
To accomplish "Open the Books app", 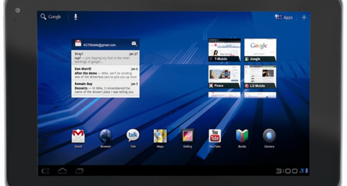I will tap(242, 136).
